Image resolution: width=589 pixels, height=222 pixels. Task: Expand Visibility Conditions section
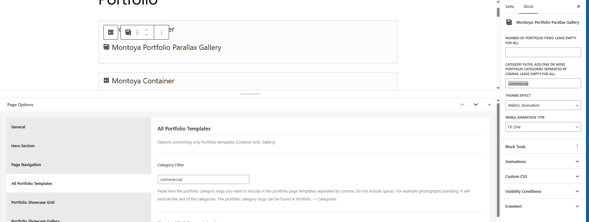(543, 191)
